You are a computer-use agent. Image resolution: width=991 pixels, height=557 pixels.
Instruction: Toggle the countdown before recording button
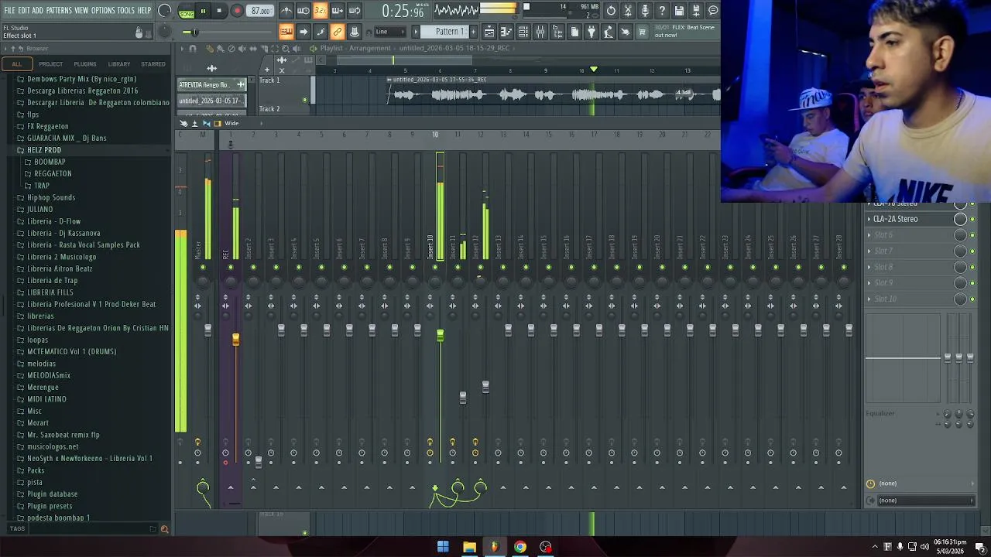point(321,11)
